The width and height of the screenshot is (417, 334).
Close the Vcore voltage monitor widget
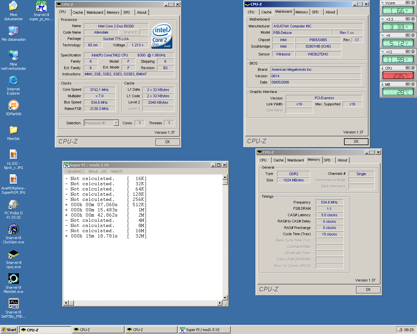click(x=413, y=3)
